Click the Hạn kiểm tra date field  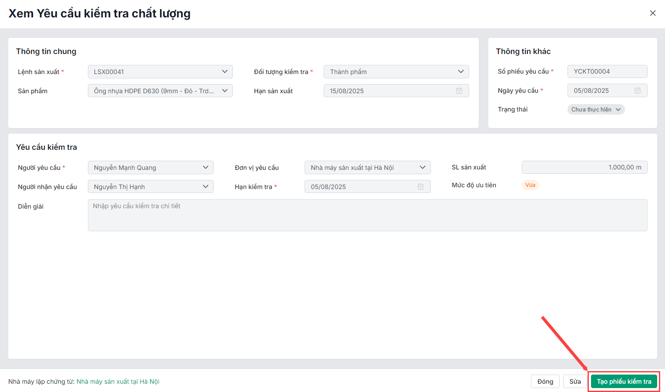click(361, 186)
